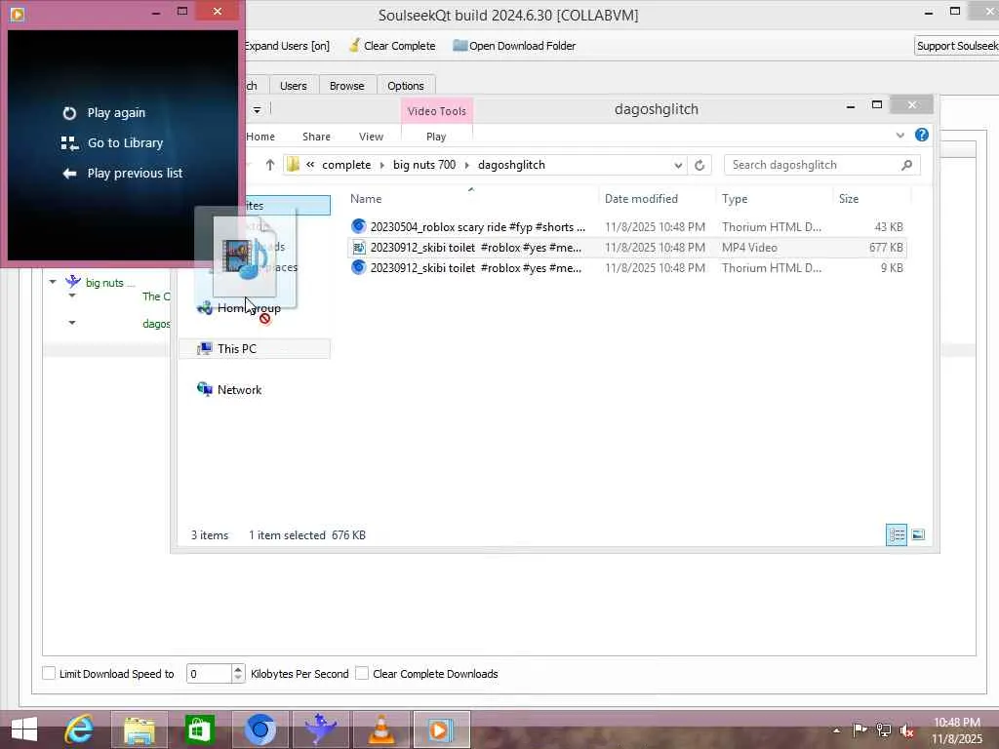Select 'big nuts 700' breadcrumb segment
The width and height of the screenshot is (999, 749).
[424, 165]
